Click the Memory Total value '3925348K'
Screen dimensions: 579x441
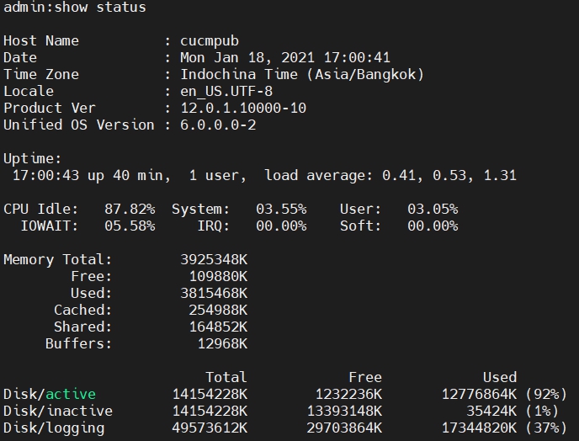[x=214, y=260]
